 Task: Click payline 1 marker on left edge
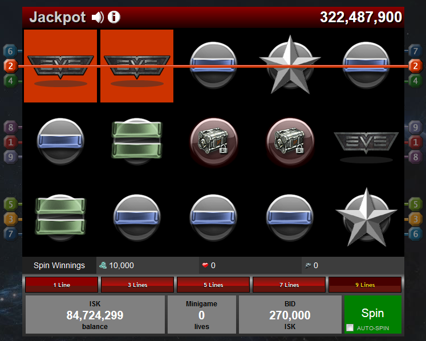click(x=10, y=142)
